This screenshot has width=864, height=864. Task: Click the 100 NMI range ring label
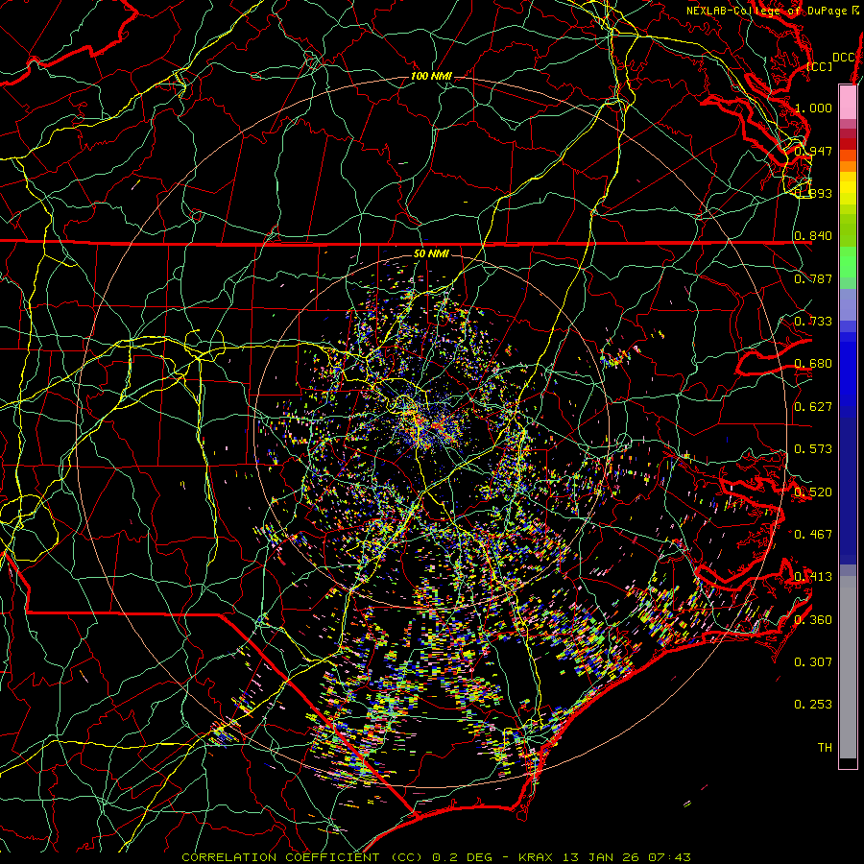click(431, 76)
